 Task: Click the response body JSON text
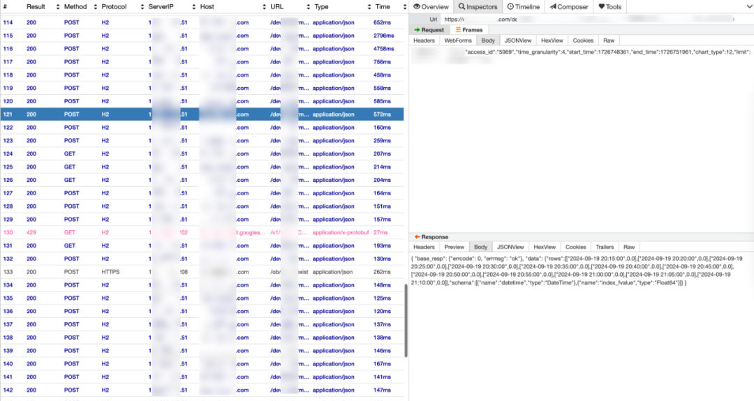click(577, 271)
